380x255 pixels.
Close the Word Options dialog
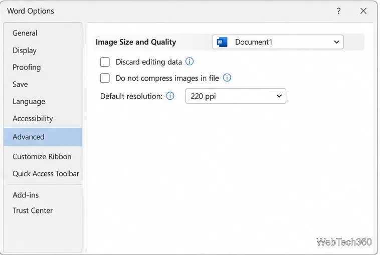[363, 11]
